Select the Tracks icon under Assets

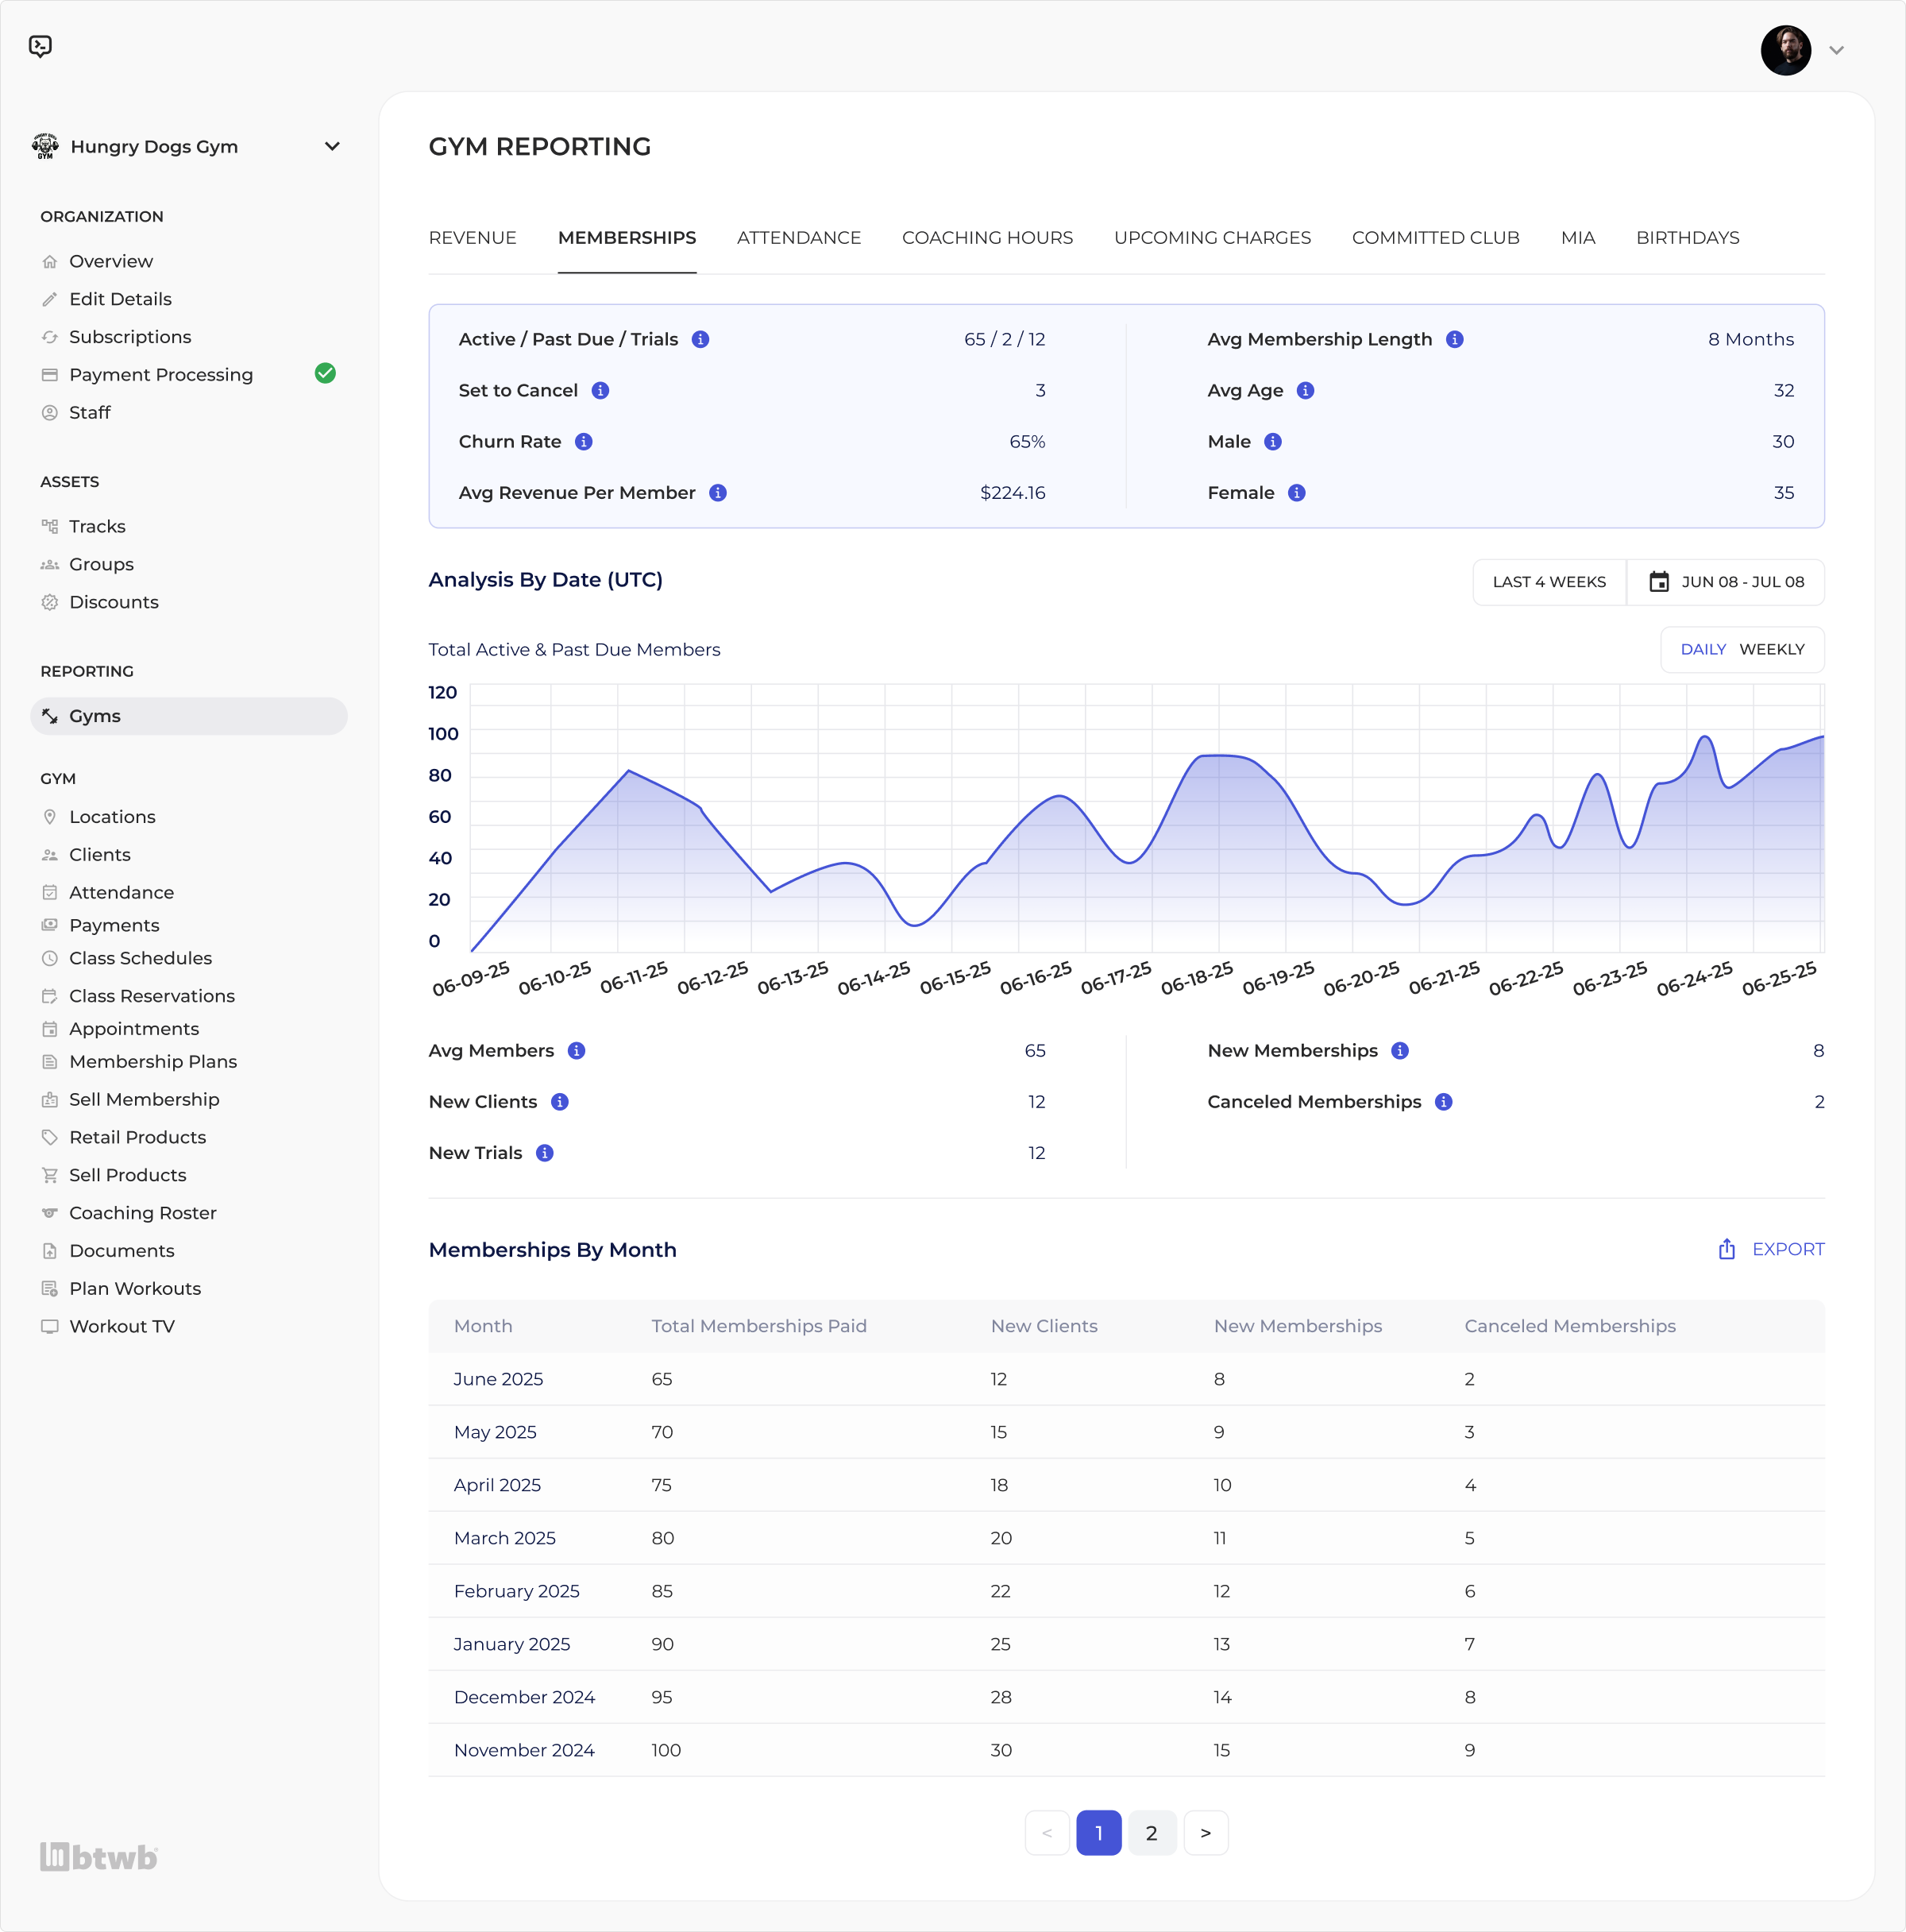51,526
